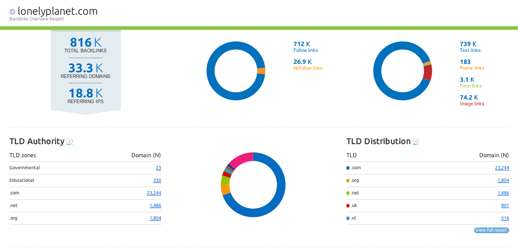Click the pink segment of the TLD donut

(242, 159)
